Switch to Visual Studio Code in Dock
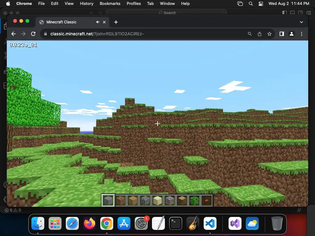The height and width of the screenshot is (236, 315). [210, 223]
